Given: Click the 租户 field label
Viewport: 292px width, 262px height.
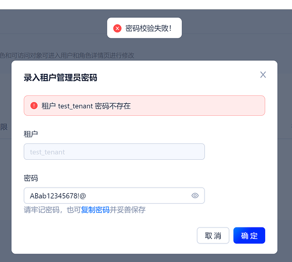Looking at the screenshot, I should pos(31,134).
